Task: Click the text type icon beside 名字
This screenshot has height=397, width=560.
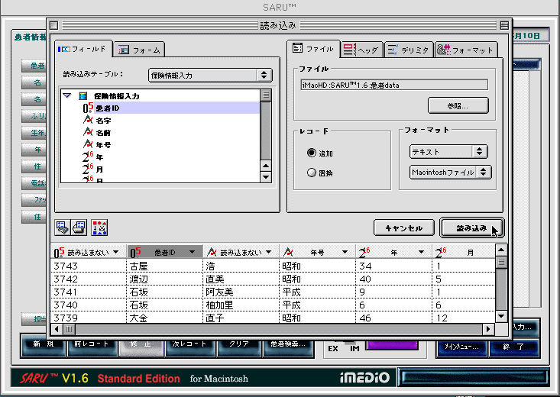Action: pos(88,120)
